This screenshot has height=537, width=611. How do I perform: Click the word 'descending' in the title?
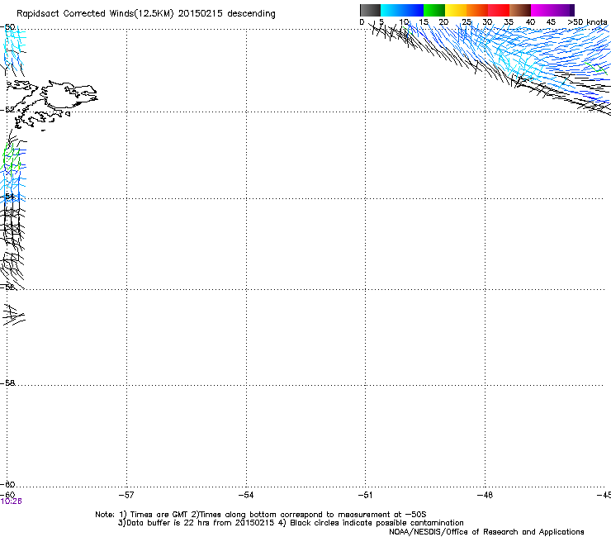click(x=251, y=14)
